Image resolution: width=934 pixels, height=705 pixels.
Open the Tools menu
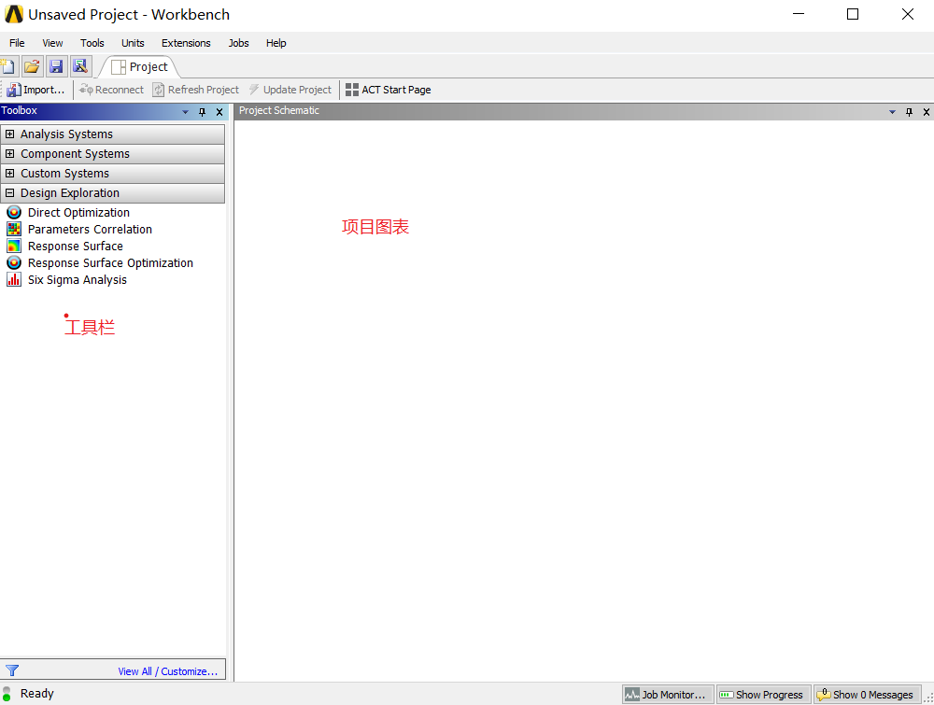pyautogui.click(x=92, y=43)
